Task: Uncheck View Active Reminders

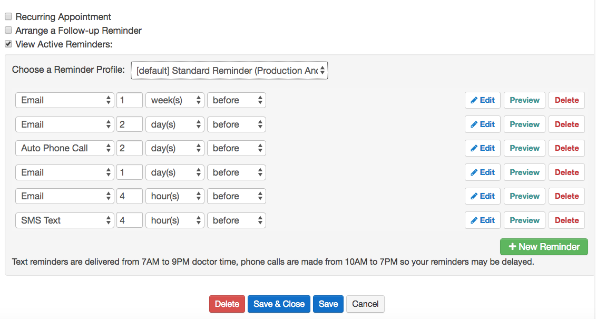Action: point(8,44)
